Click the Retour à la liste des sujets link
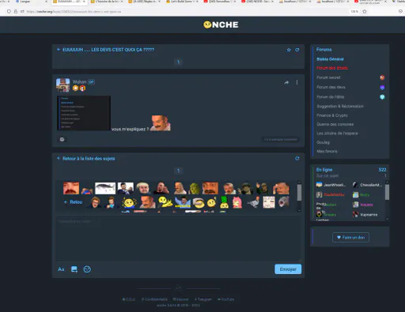This screenshot has width=405, height=312. click(x=89, y=159)
